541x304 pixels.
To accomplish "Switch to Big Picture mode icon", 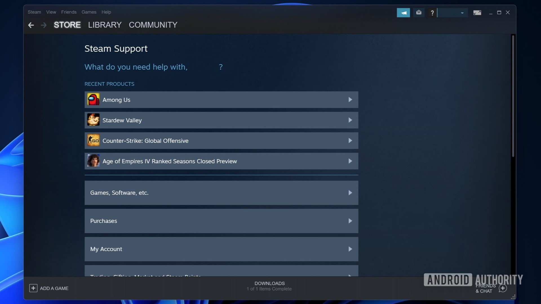I will 477,13.
